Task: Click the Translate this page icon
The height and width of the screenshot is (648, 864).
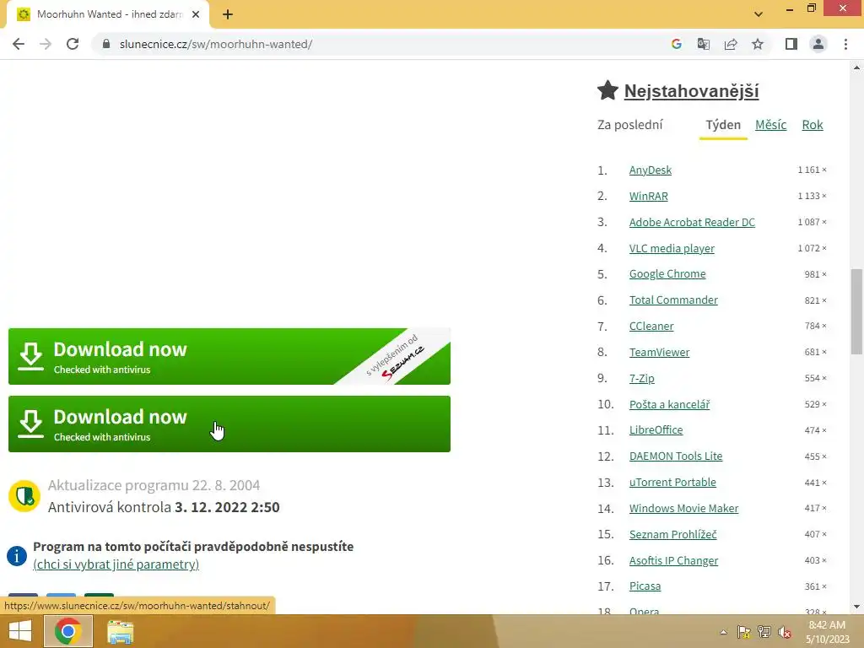Action: pos(703,44)
